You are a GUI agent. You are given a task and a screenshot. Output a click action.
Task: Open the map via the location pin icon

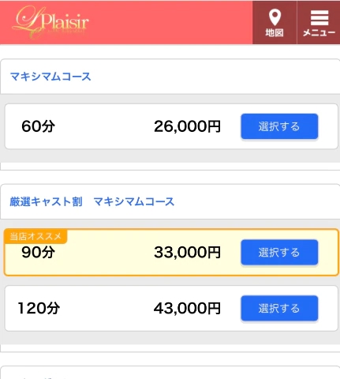click(x=275, y=17)
